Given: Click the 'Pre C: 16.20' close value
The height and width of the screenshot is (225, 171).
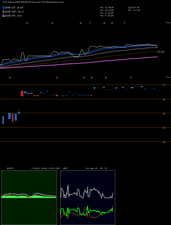Looking at the screenshot, I should pos(107,16).
